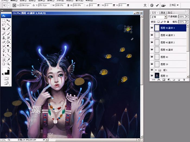
Task: Select the Smudge tool
Action: [x=4, y=46]
